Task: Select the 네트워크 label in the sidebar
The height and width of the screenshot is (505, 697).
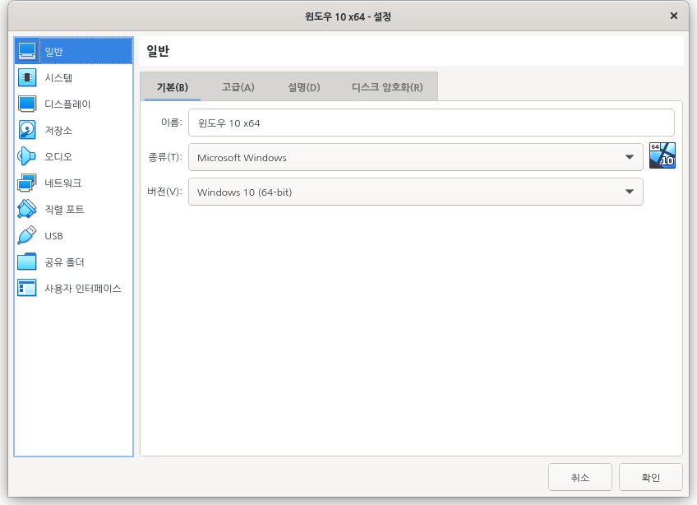Action: click(x=63, y=183)
